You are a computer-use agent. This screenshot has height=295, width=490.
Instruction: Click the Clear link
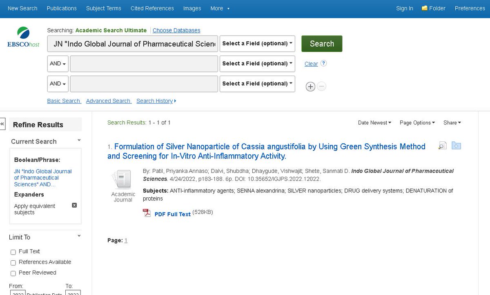coord(311,64)
